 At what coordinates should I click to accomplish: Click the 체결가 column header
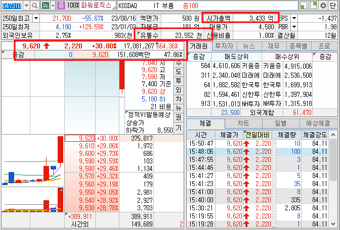[229, 135]
